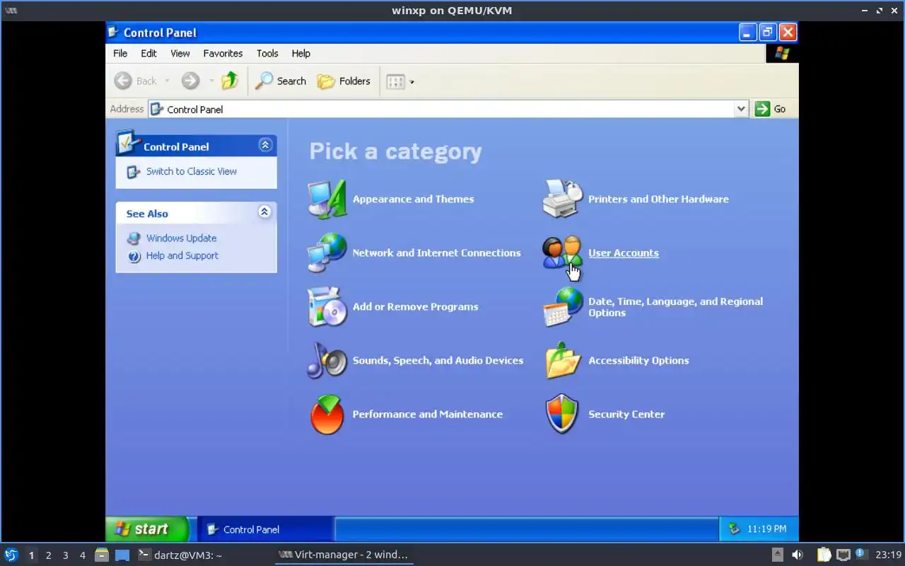Viewport: 905px width, 566px height.
Task: Click Switch to Classic View link
Action: coord(192,171)
